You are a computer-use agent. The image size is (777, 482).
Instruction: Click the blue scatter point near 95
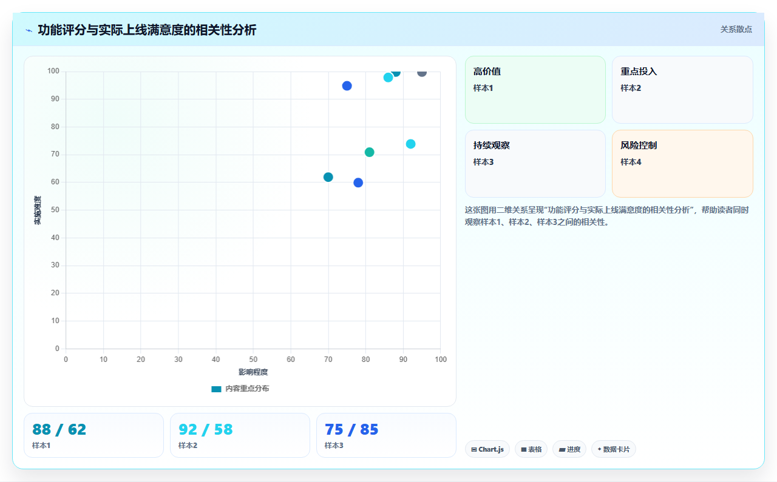click(x=347, y=86)
